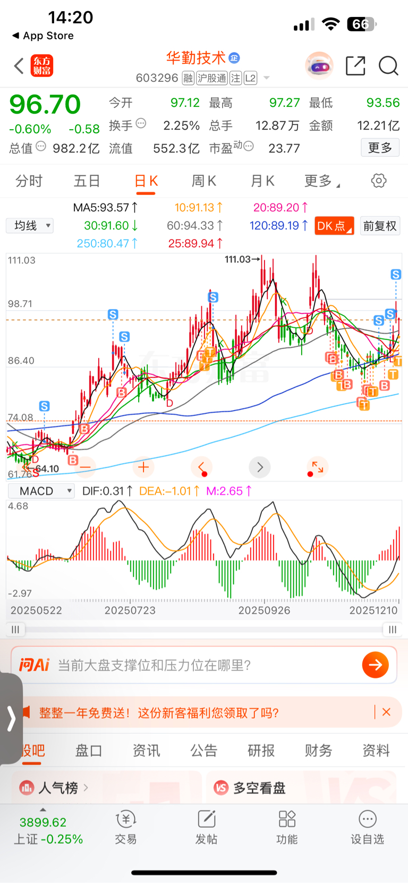
Task: Toggle 前复权 price adjustment
Action: tap(380, 226)
